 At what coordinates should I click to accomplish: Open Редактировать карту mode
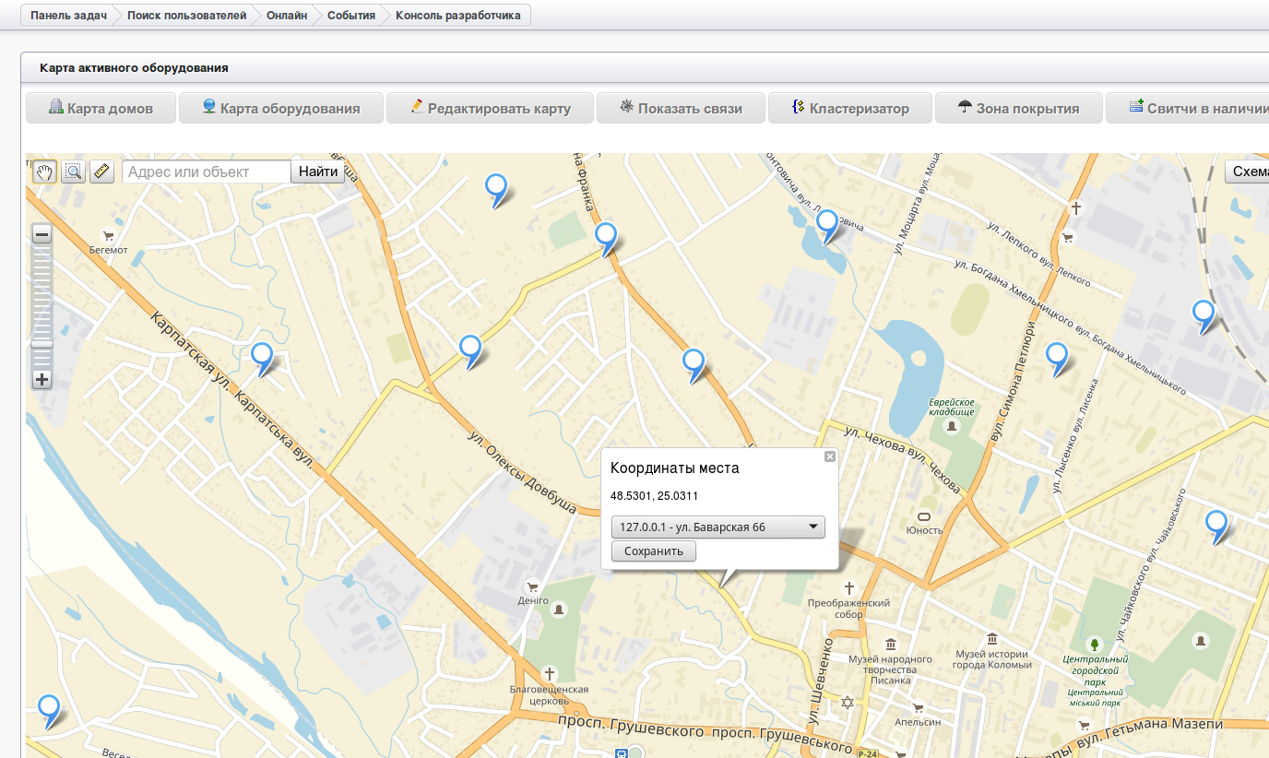[490, 108]
